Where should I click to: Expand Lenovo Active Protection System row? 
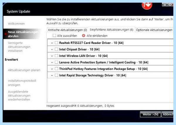(x=52, y=63)
